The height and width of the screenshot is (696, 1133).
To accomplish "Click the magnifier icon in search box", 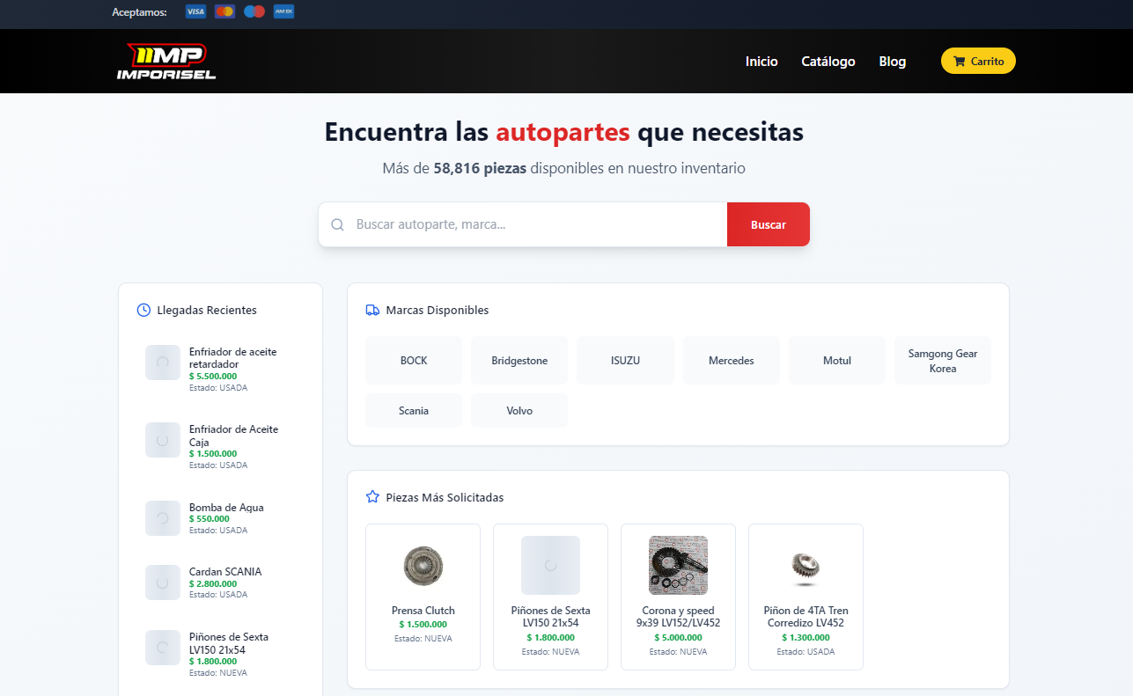I will pos(337,224).
